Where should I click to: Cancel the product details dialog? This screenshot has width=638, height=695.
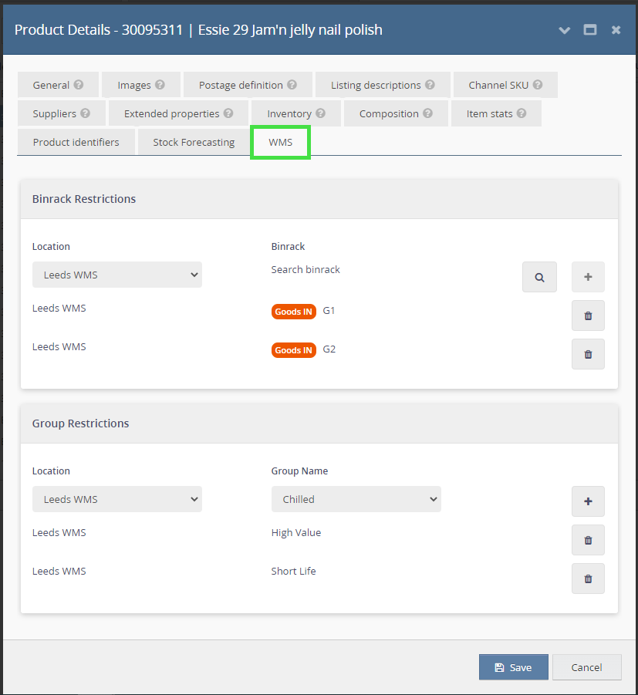click(x=586, y=667)
